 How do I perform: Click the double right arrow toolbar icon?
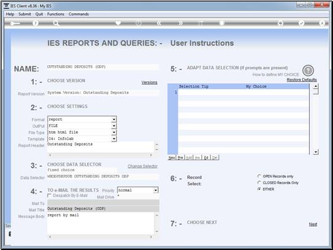(180, 23)
